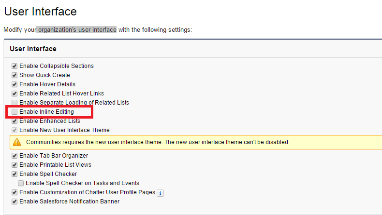
Task: Click the highlighted "organization's user interface" text
Action: pos(77,30)
